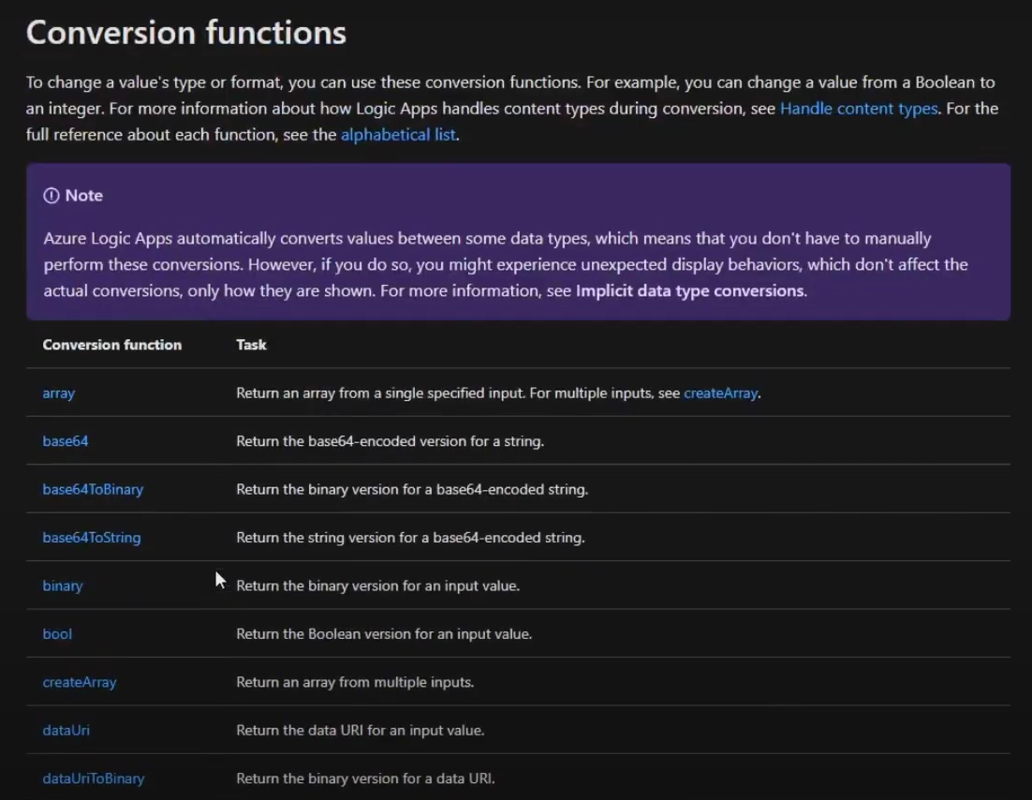The image size is (1032, 800).
Task: Open the createArray function link in table column
Action: point(80,682)
